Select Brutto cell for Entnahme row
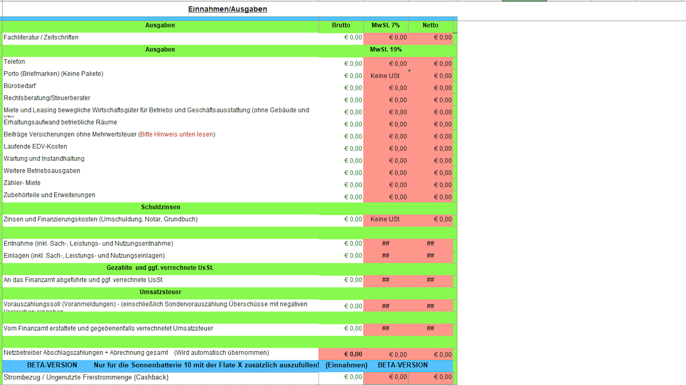This screenshot has width=686, height=385. click(x=341, y=243)
